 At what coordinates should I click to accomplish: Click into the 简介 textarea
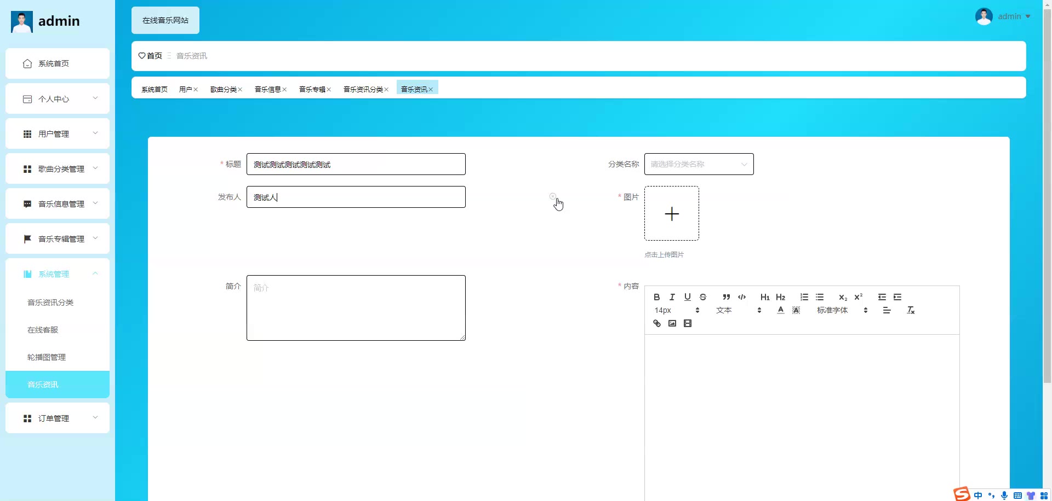[x=356, y=308]
